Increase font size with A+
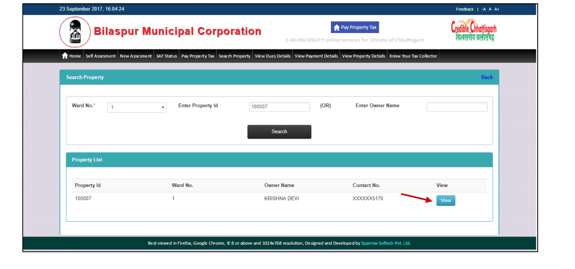 (496, 9)
